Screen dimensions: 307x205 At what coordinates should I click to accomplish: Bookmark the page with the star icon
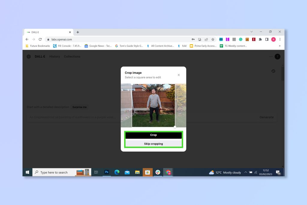click(x=213, y=39)
